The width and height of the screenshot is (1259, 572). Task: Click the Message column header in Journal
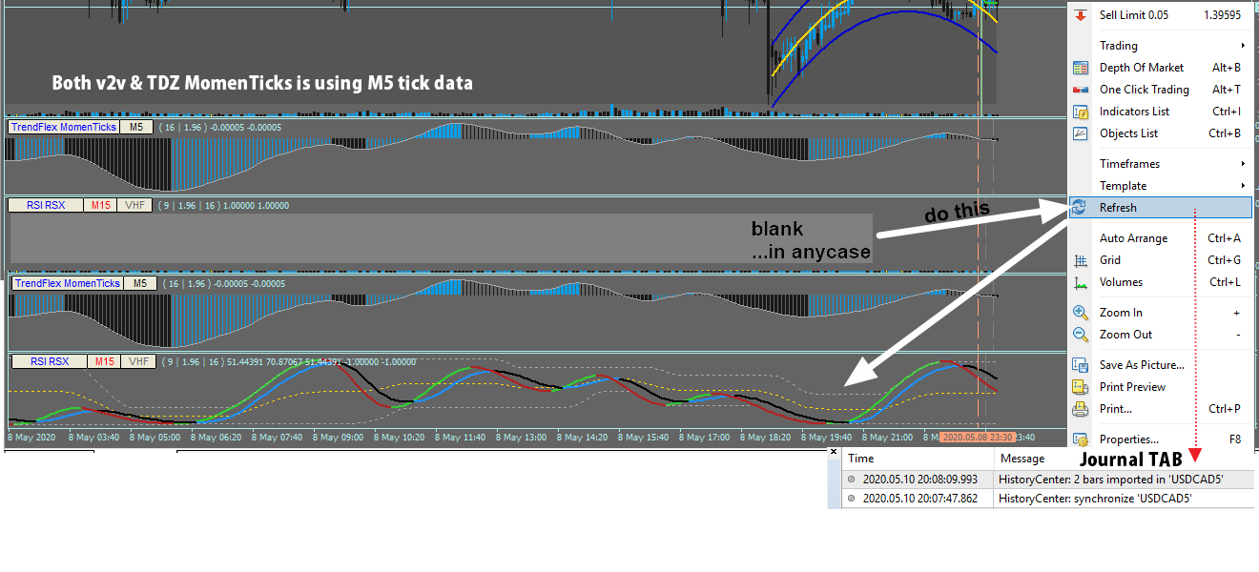1022,459
